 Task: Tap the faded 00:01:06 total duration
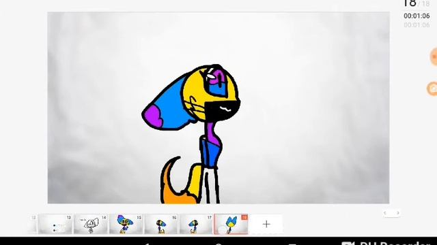pyautogui.click(x=417, y=25)
